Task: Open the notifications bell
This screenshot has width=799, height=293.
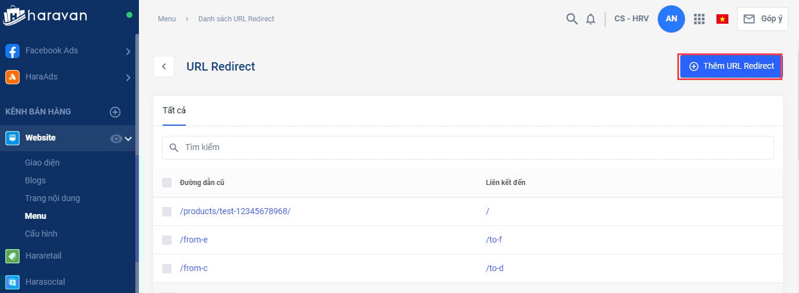Action: pos(591,19)
